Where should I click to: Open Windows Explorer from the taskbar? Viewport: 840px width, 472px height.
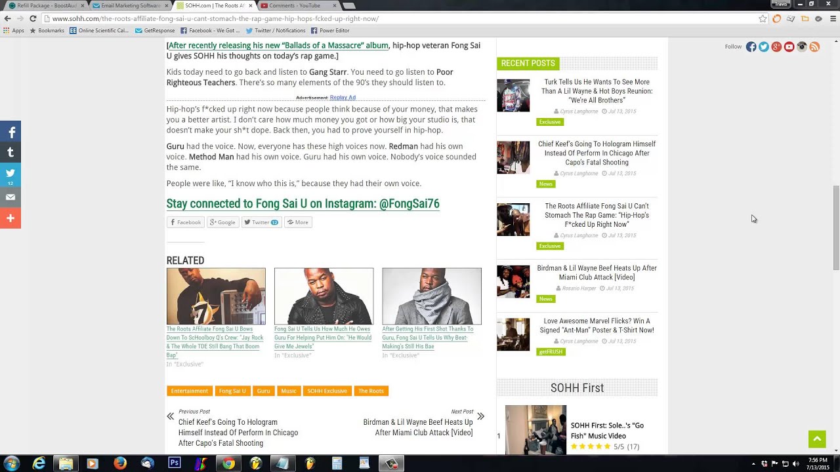[x=66, y=463]
